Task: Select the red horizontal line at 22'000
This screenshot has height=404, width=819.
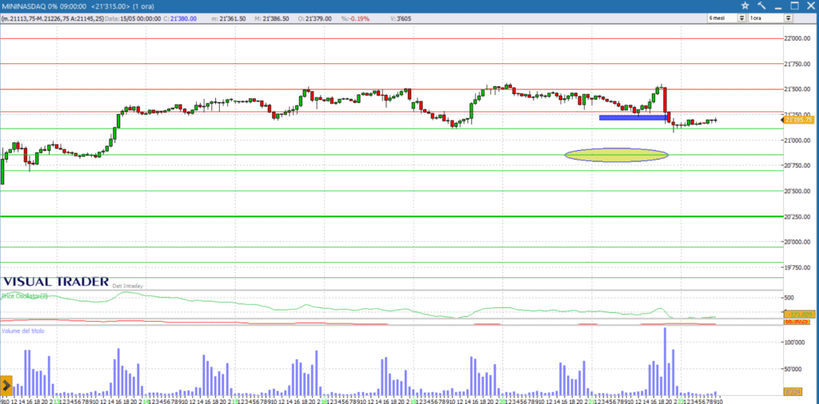Action: 392,38
